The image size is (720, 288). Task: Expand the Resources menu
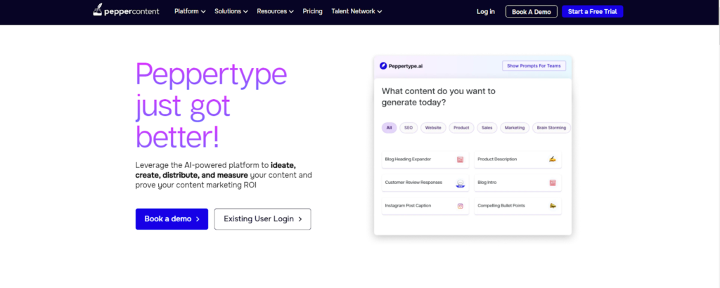click(275, 11)
